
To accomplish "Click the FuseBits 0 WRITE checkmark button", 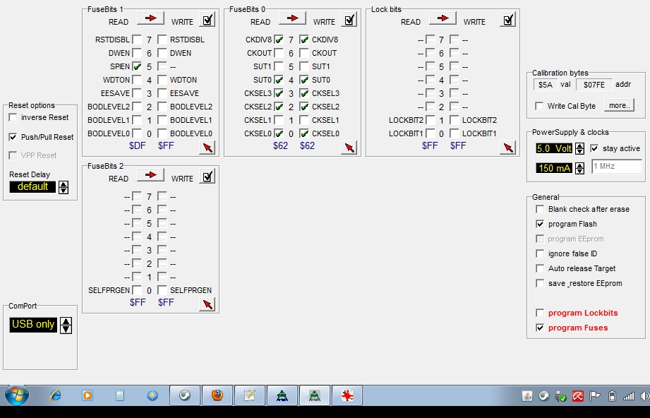I will point(349,20).
